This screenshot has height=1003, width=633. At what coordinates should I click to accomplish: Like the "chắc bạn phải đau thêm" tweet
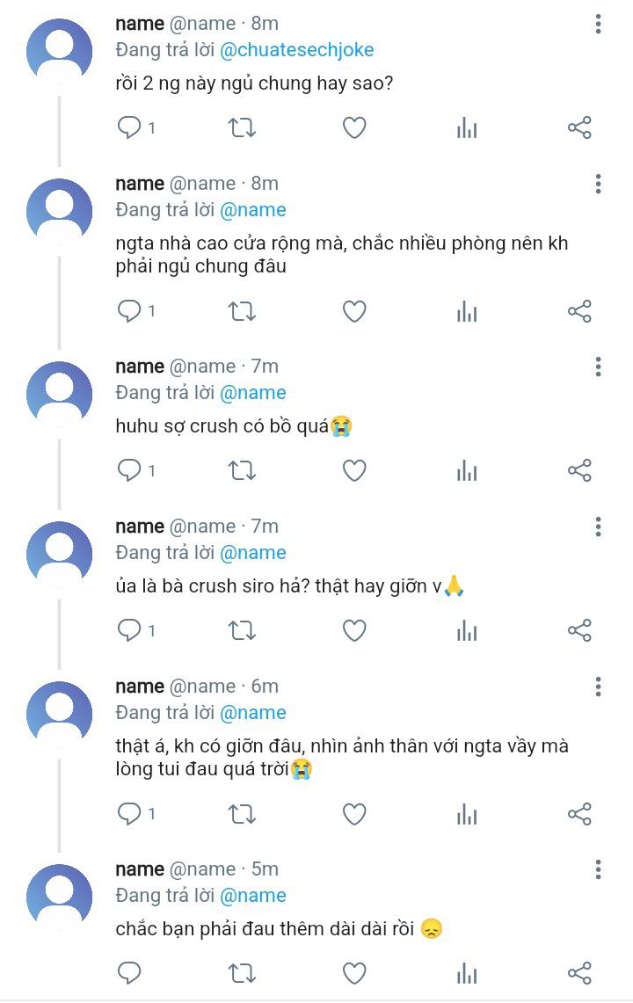click(x=354, y=972)
